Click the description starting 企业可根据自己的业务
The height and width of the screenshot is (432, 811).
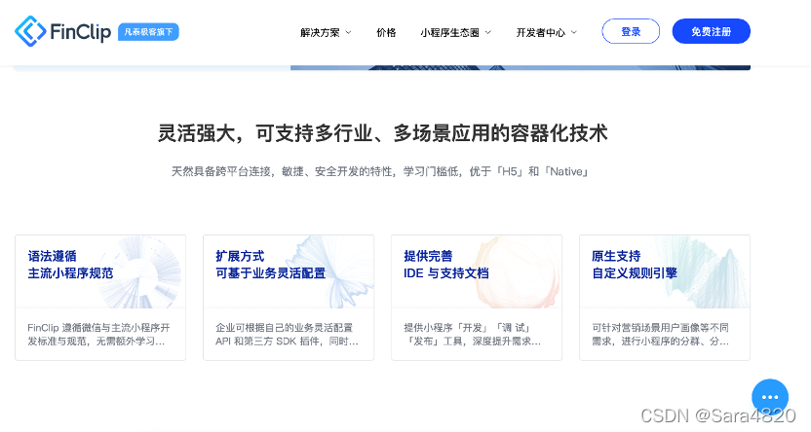[287, 335]
